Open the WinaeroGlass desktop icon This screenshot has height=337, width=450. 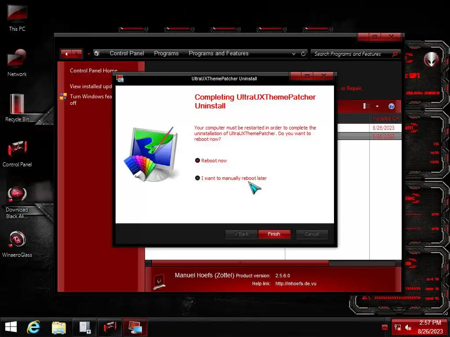tap(17, 244)
